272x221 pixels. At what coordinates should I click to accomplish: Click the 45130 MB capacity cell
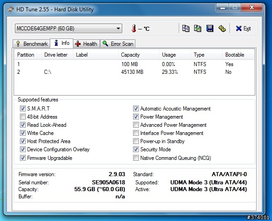point(132,72)
